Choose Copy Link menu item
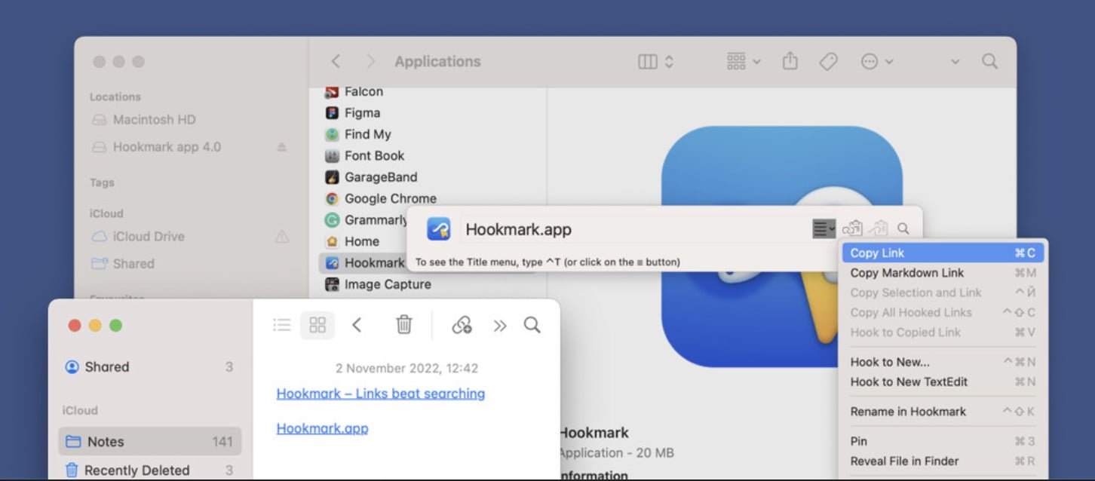Image resolution: width=1095 pixels, height=481 pixels. tap(943, 253)
